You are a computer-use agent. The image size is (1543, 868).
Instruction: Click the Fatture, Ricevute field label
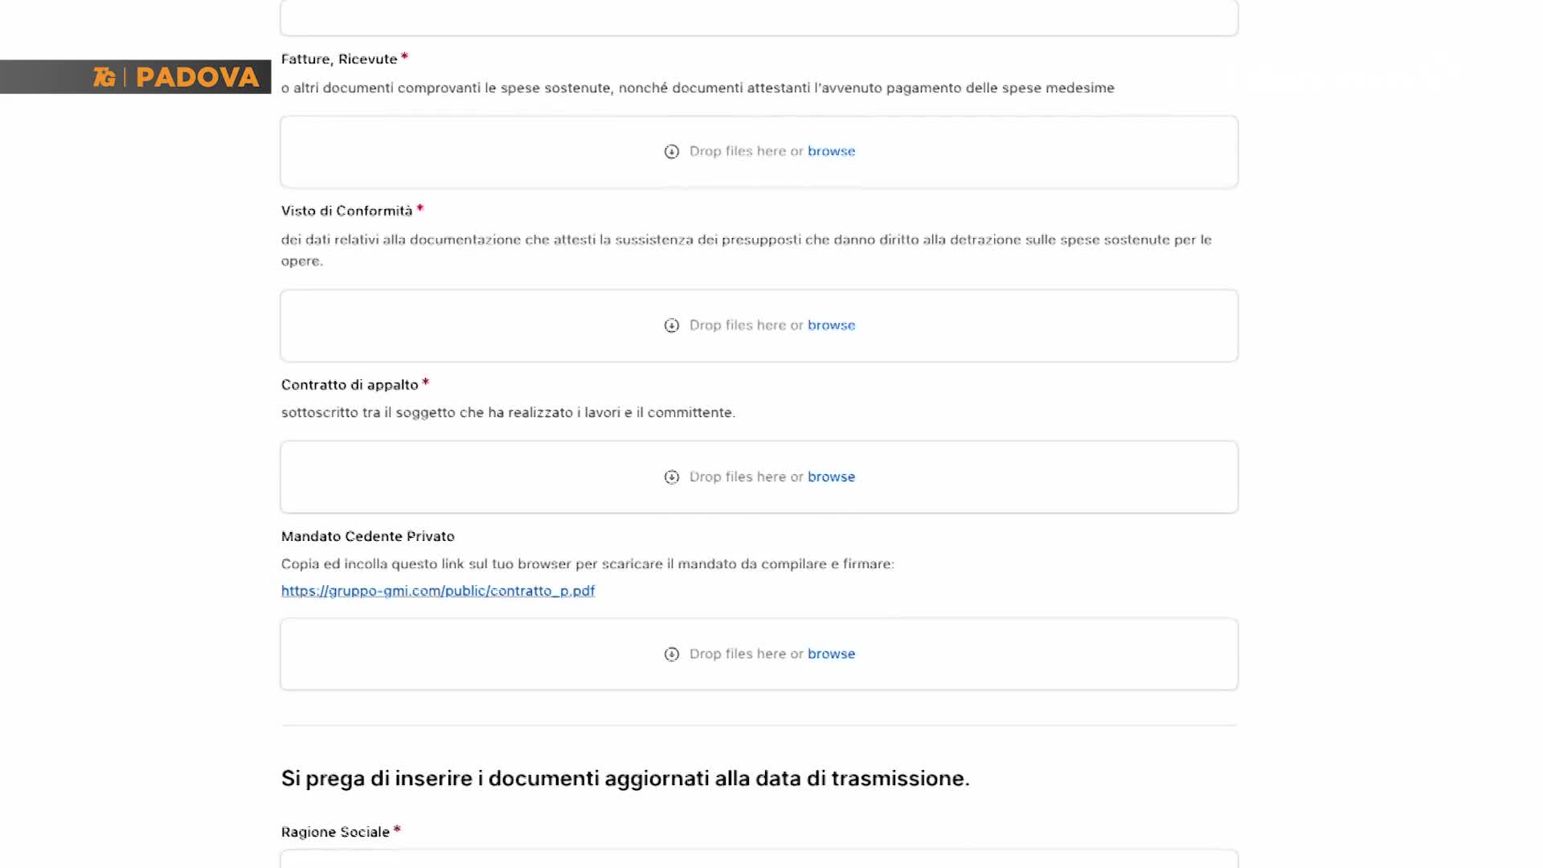[339, 59]
